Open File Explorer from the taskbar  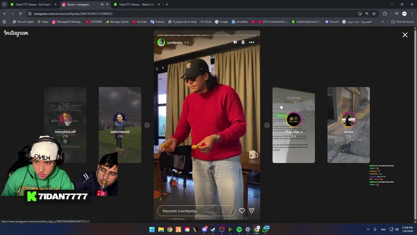click(161, 229)
